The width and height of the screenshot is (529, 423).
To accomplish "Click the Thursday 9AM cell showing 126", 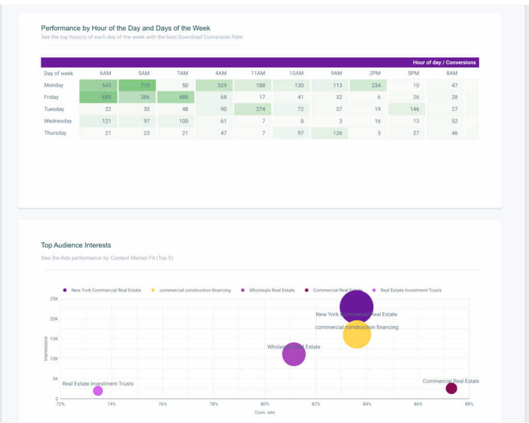I will 330,133.
